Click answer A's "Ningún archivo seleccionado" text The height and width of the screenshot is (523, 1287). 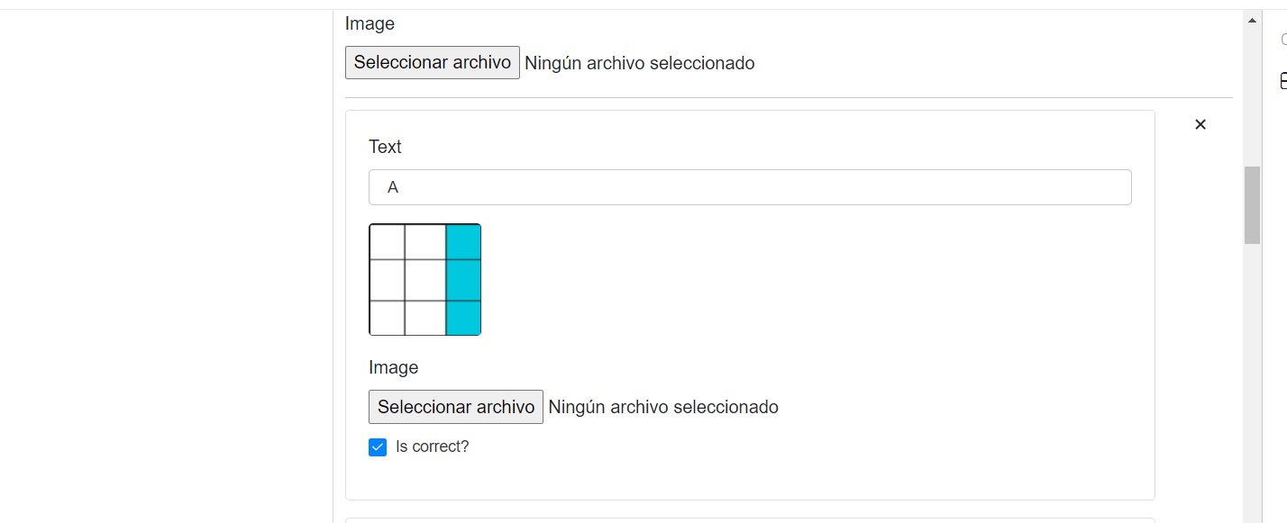tap(662, 407)
